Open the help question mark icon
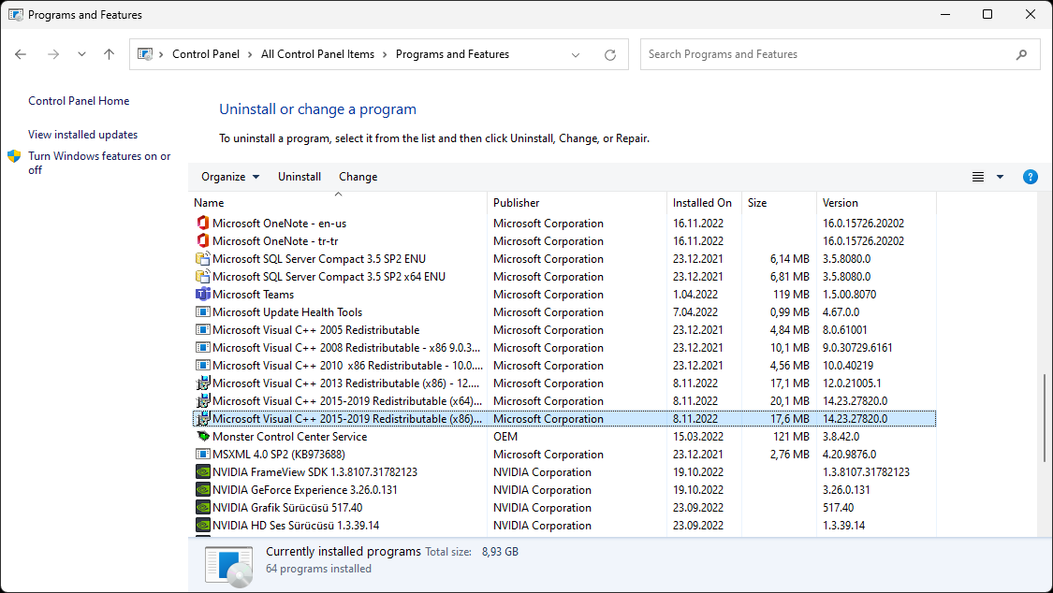The width and height of the screenshot is (1053, 593). [x=1030, y=177]
